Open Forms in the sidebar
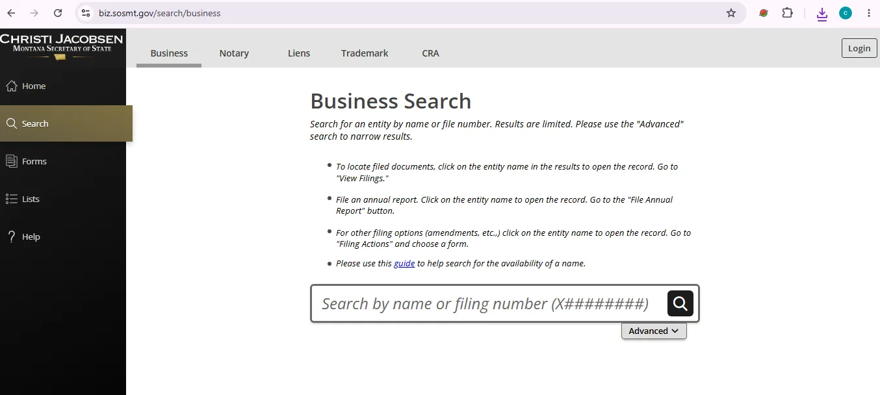Screen dimensions: 880x395 pyautogui.click(x=63, y=161)
